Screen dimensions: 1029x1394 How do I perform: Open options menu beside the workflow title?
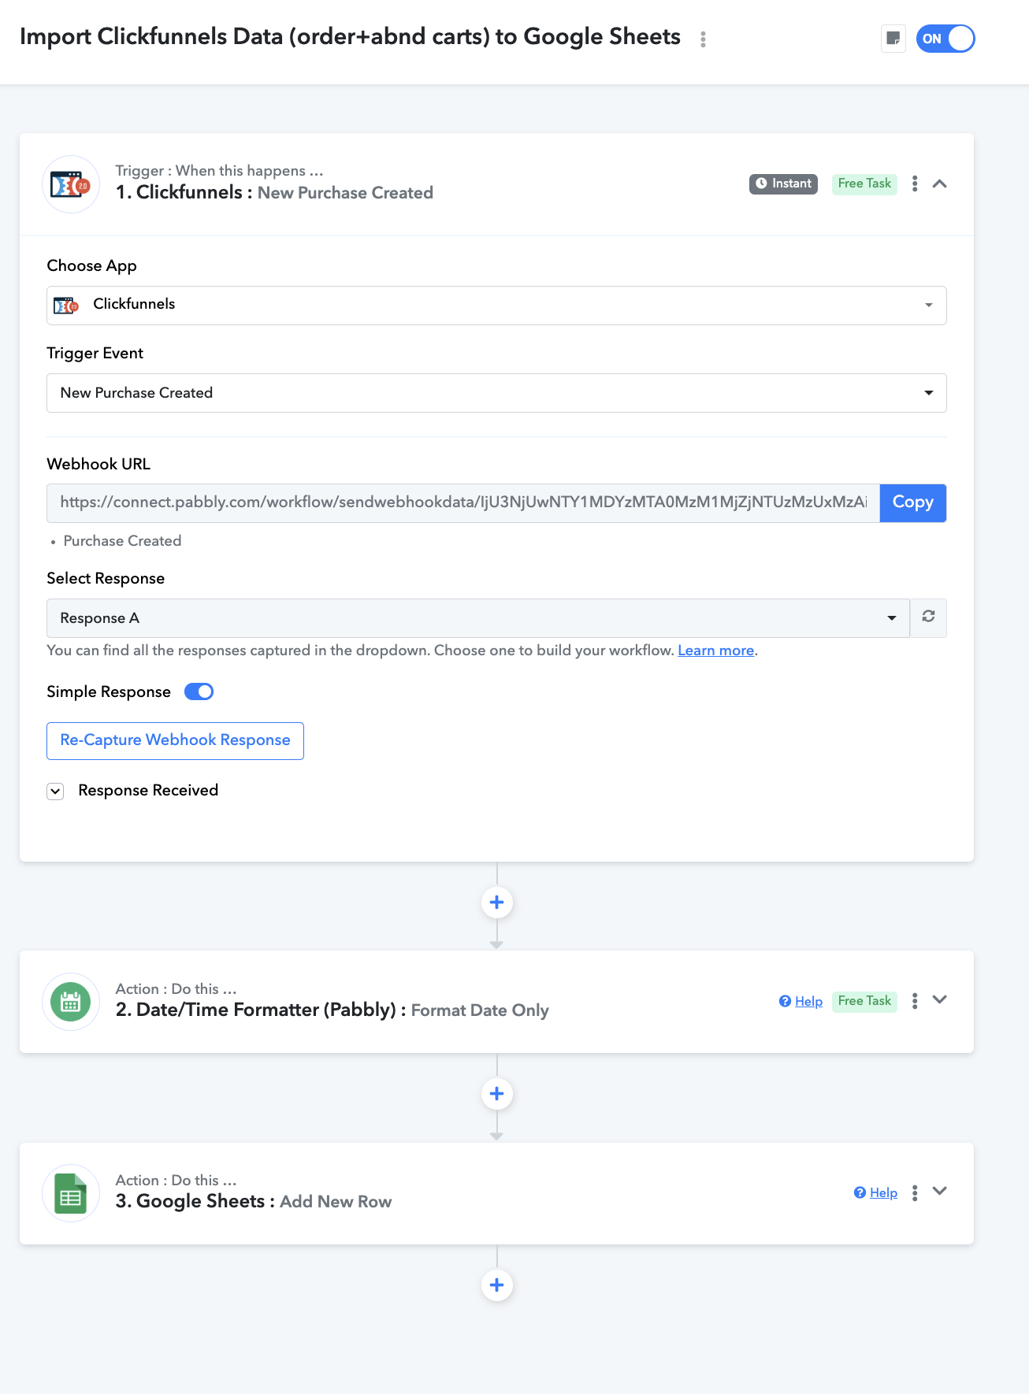click(x=703, y=39)
